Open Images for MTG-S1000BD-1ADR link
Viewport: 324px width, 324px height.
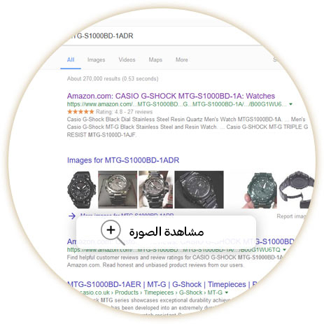123,160
